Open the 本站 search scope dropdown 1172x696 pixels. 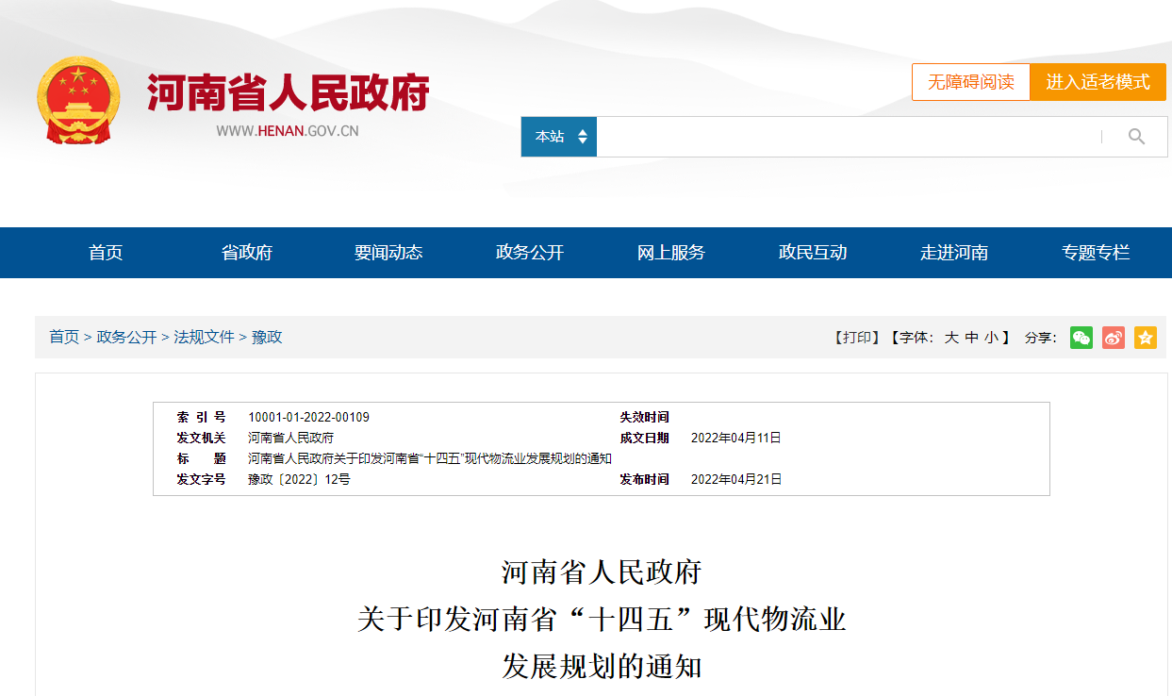(559, 137)
